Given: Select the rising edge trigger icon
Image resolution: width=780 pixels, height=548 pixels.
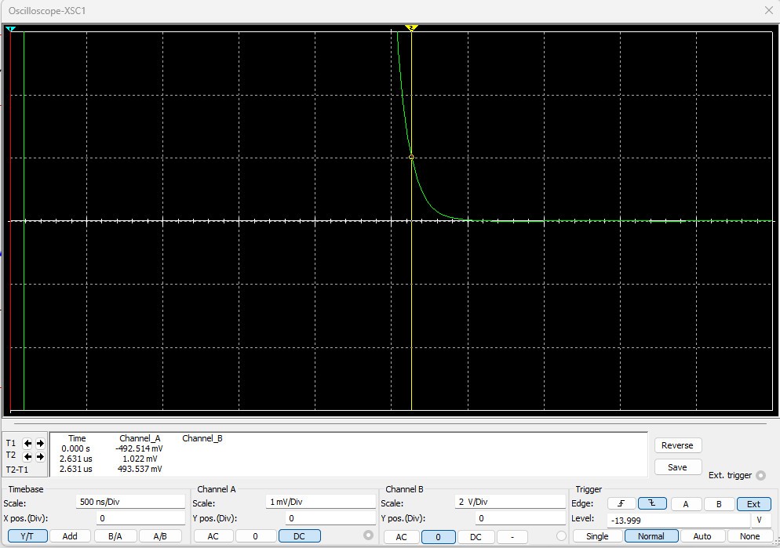Looking at the screenshot, I should 621,504.
